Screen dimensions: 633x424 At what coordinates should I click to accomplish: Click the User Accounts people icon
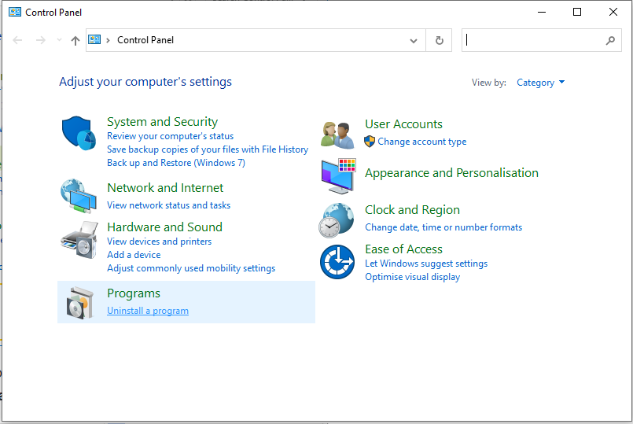[337, 135]
